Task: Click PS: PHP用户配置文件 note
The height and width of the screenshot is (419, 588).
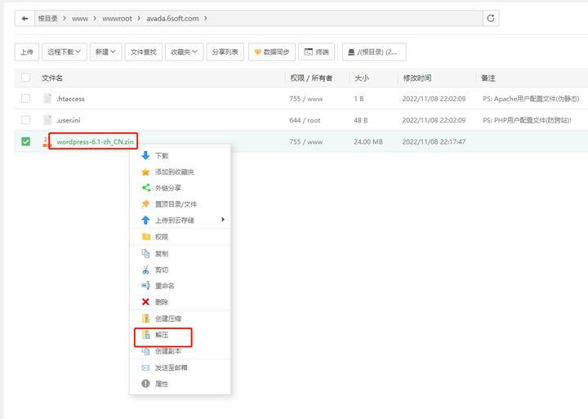Action: (x=527, y=120)
